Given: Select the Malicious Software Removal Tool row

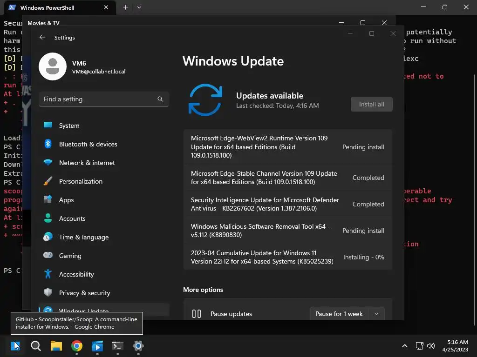Looking at the screenshot, I should (287, 231).
